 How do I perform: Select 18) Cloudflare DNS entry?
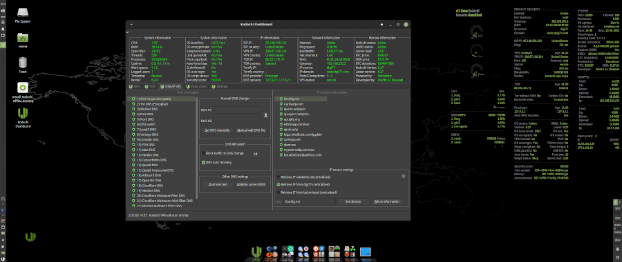click(x=149, y=185)
